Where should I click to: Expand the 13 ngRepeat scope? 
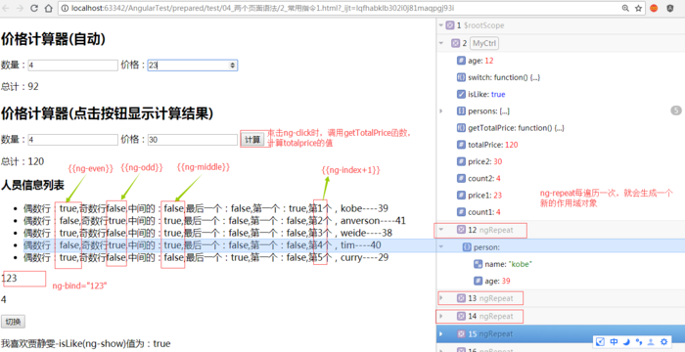pyautogui.click(x=441, y=298)
